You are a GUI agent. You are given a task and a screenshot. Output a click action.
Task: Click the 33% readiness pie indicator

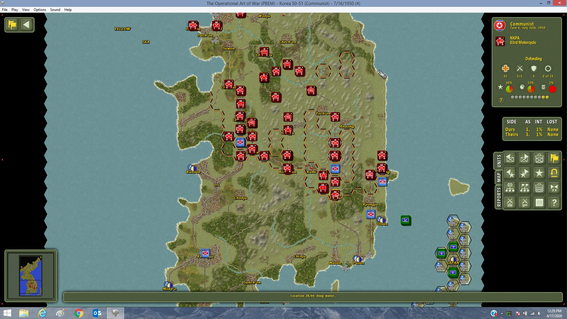click(x=531, y=89)
